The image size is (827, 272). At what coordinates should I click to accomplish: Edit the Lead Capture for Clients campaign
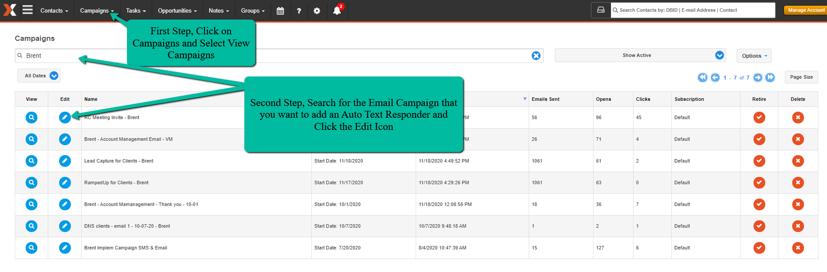65,161
